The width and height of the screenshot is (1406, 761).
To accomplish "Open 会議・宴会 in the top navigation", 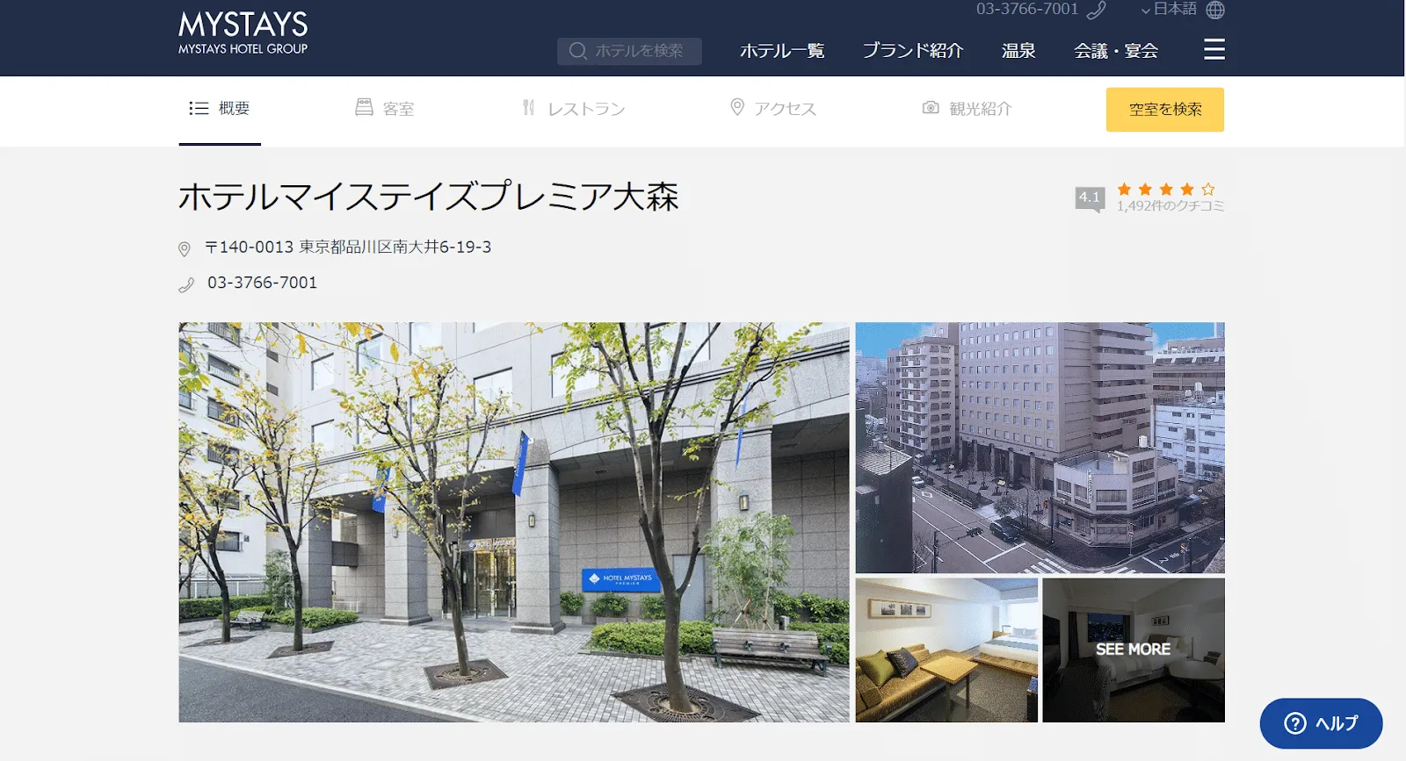I will [1116, 51].
